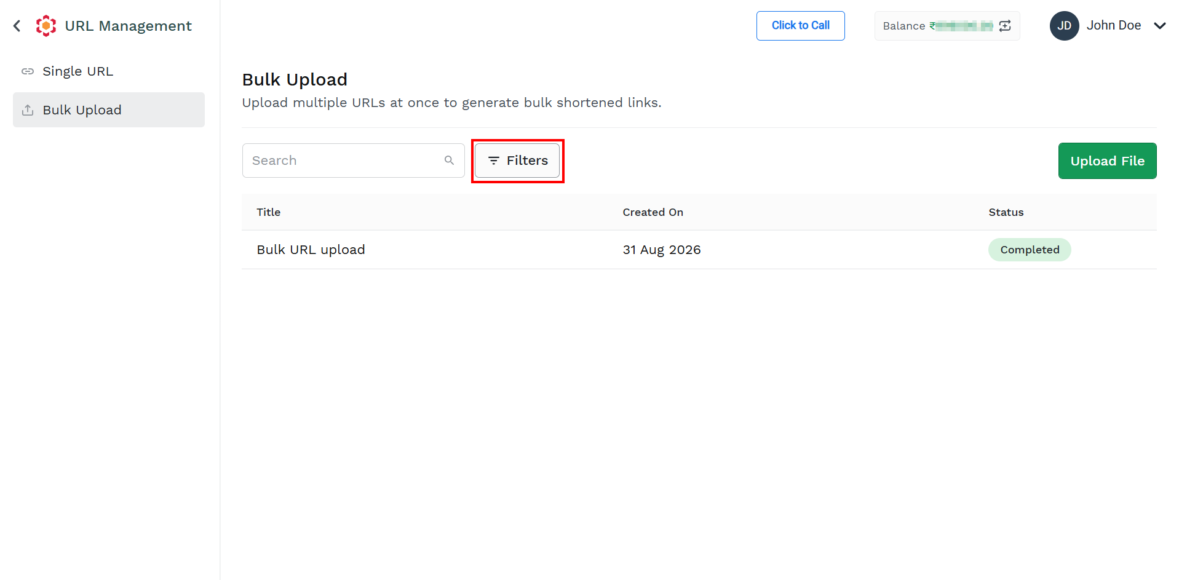Click the JD avatar circle
Screen dimensions: 1179x580
[x=1064, y=26]
